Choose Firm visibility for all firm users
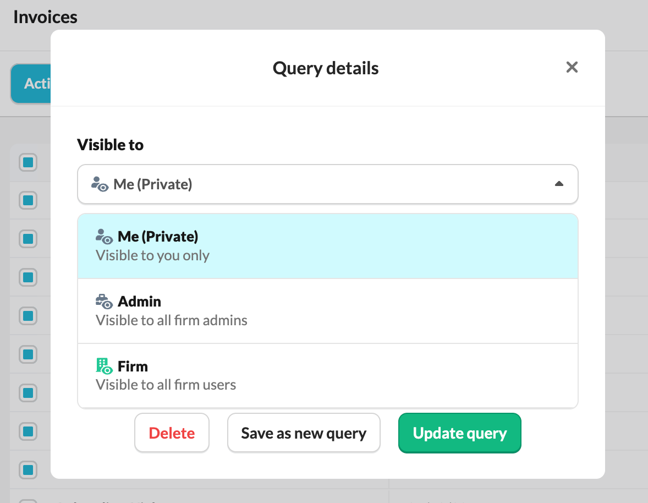The image size is (648, 503). coord(327,375)
